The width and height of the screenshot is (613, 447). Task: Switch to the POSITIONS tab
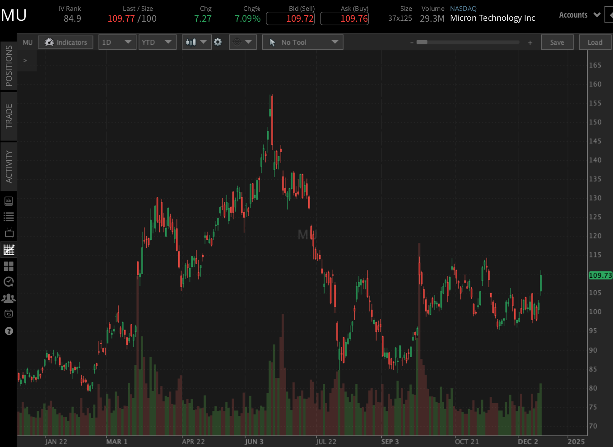[x=9, y=65]
